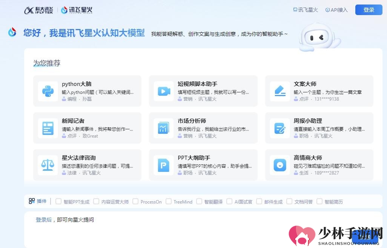Viewport: 387px width, 248px height.
Task: Click 您好，我是讯飞星火认知大模型 headline
Action: click(84, 33)
